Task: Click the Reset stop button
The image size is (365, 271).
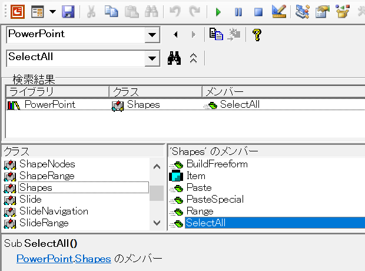Action: point(258,12)
